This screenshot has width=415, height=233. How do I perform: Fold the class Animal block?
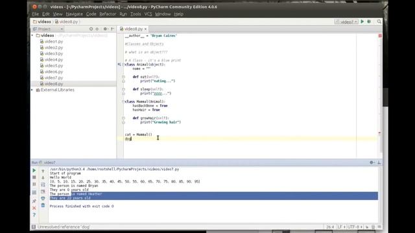(123, 65)
